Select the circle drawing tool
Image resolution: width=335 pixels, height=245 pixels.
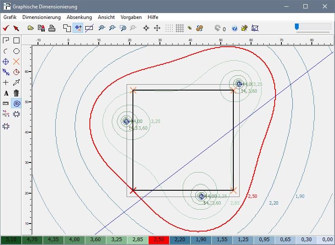coord(16,51)
